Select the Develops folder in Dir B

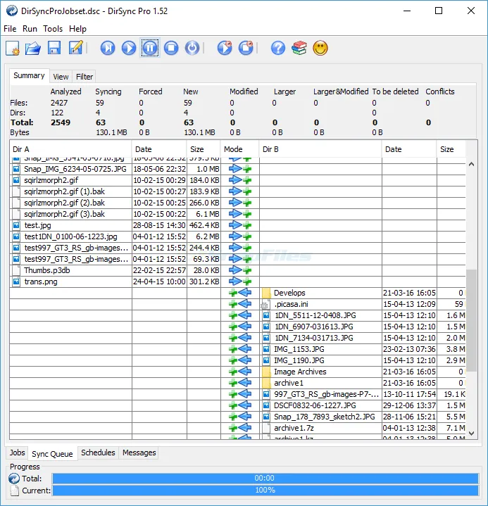point(237,293)
